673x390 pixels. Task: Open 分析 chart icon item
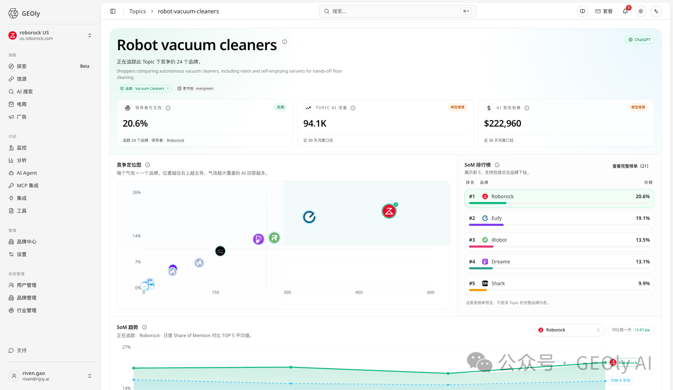50,160
